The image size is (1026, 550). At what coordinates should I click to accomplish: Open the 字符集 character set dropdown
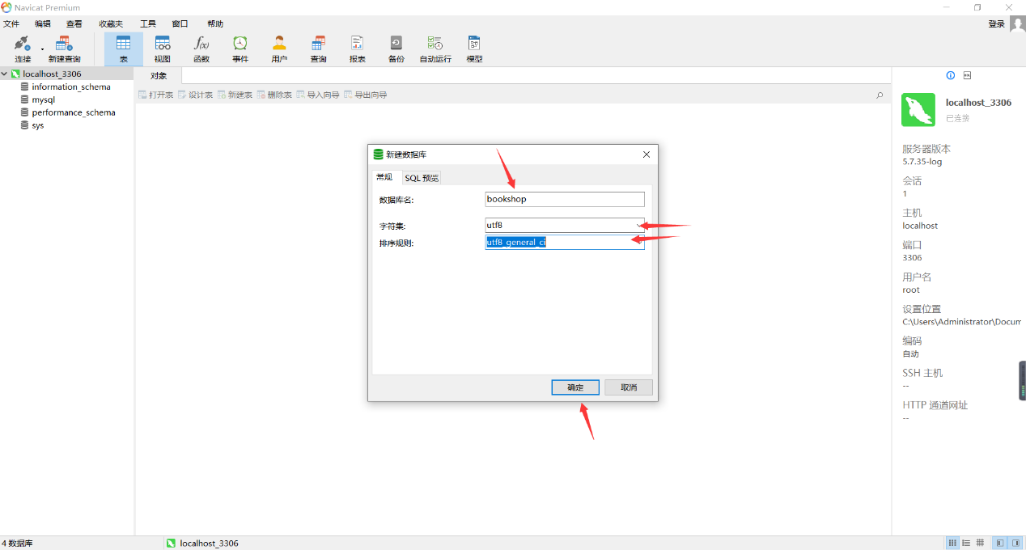coord(638,225)
